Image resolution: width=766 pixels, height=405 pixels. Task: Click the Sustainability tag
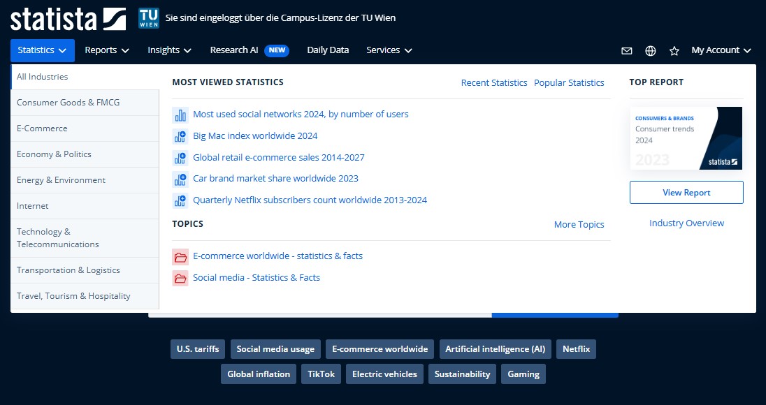pos(462,374)
